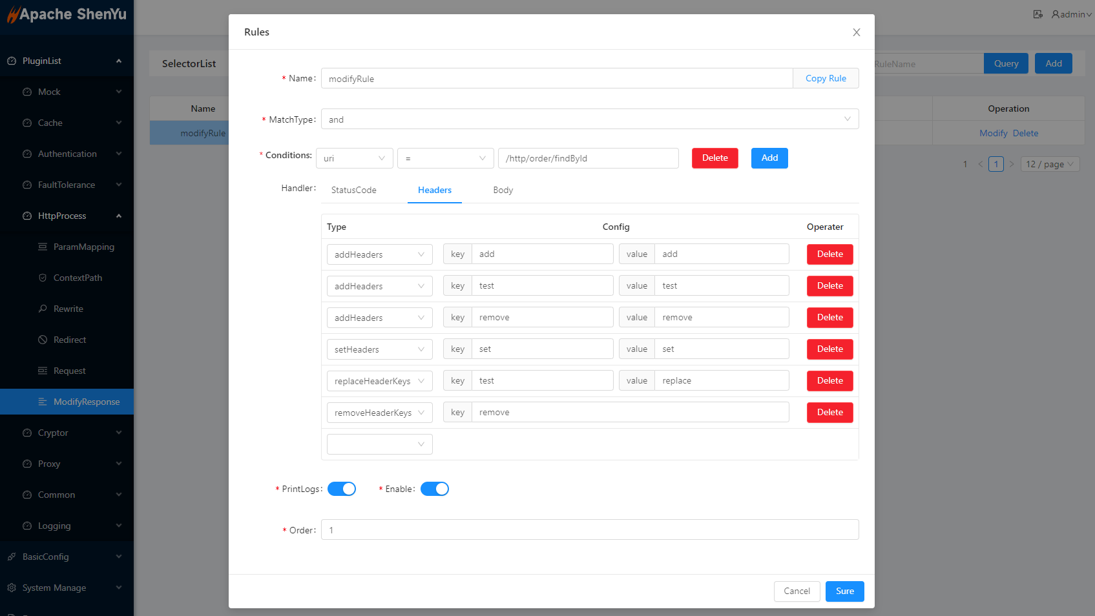
Task: Click the Order input field
Action: (x=589, y=530)
